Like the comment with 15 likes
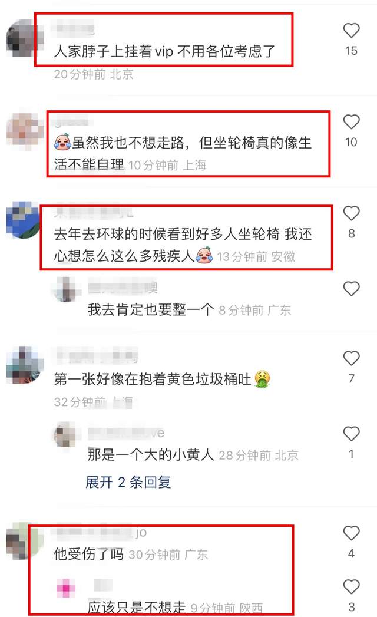377x617 pixels. [x=351, y=31]
